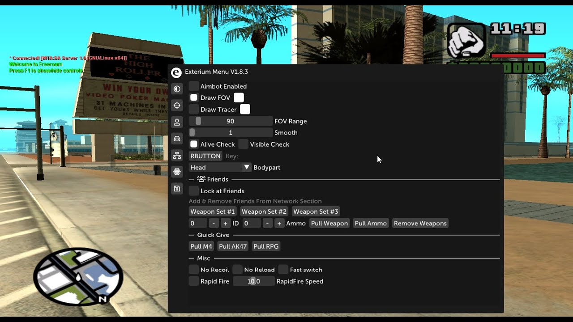Click the 'Quick Give' section header
Viewport: 573px width, 322px height.
[x=213, y=235]
